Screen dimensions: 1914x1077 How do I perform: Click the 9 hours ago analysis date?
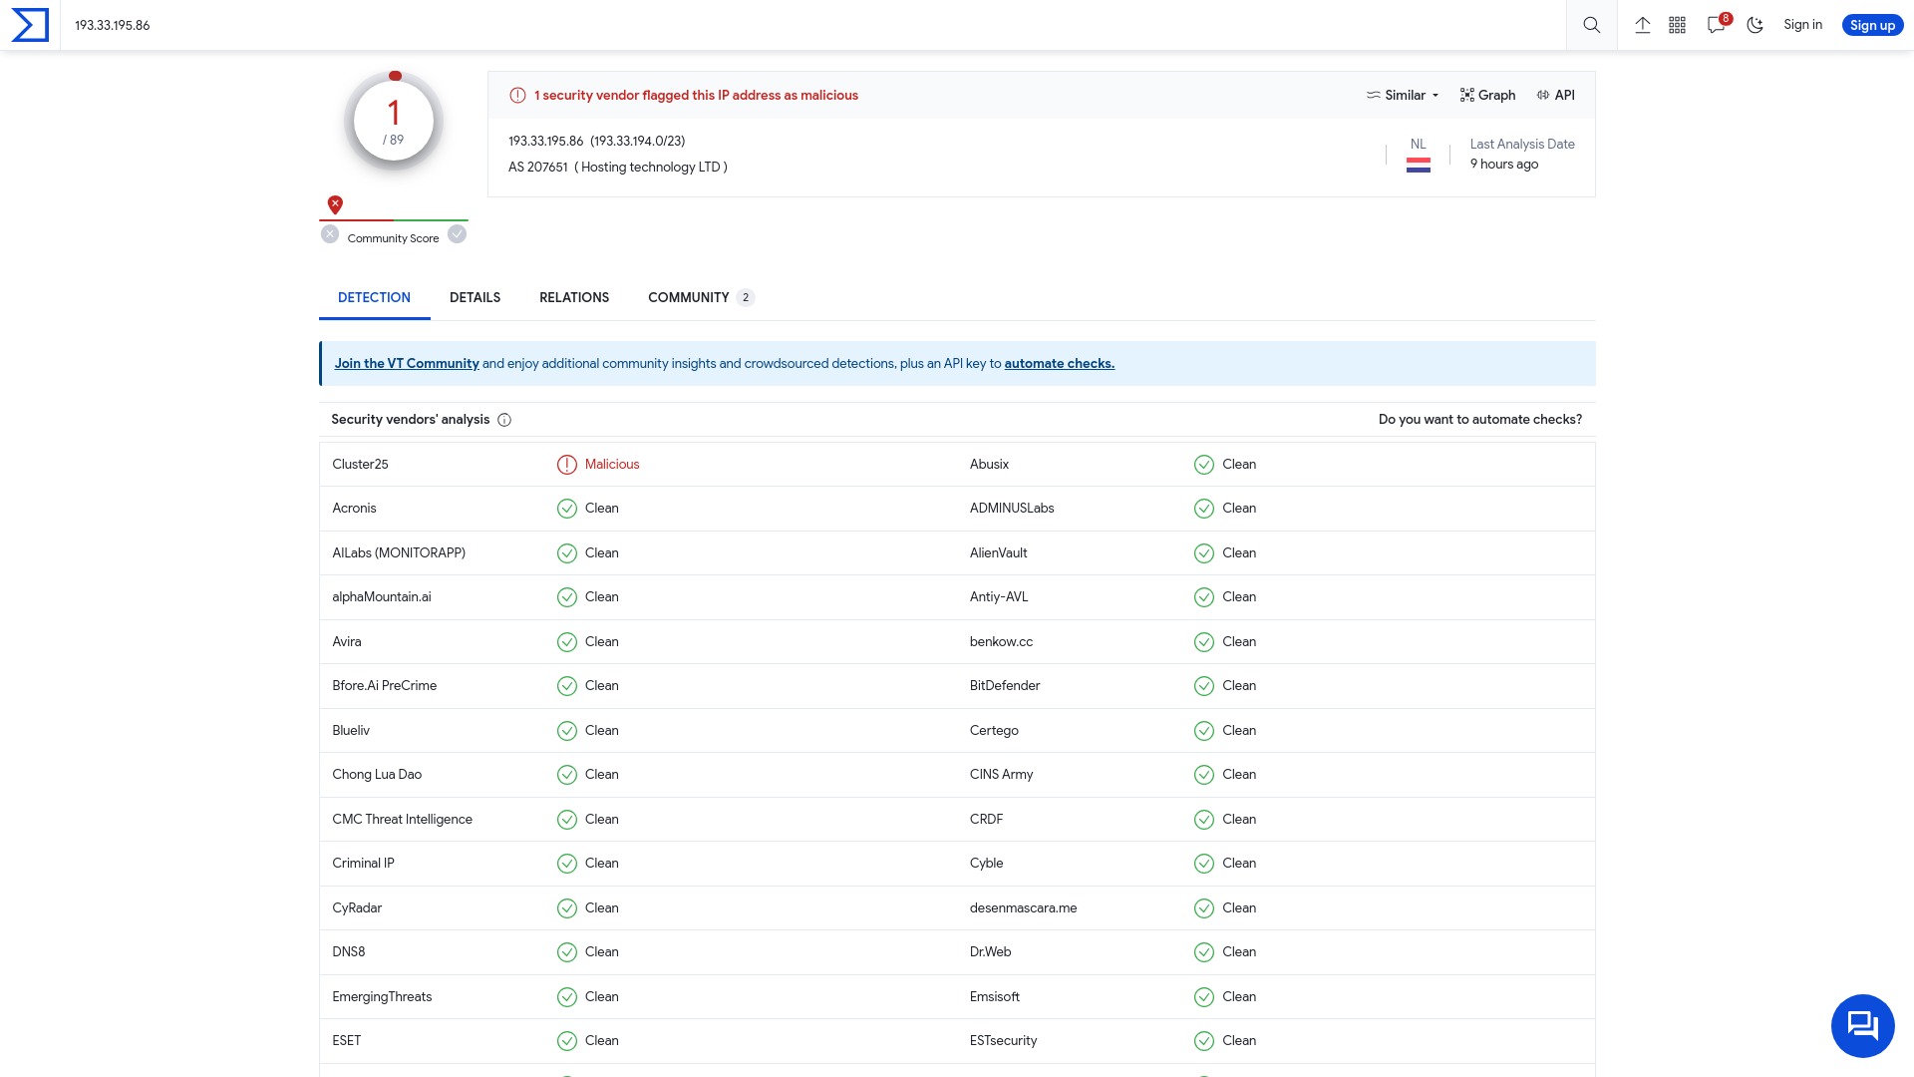click(1504, 165)
